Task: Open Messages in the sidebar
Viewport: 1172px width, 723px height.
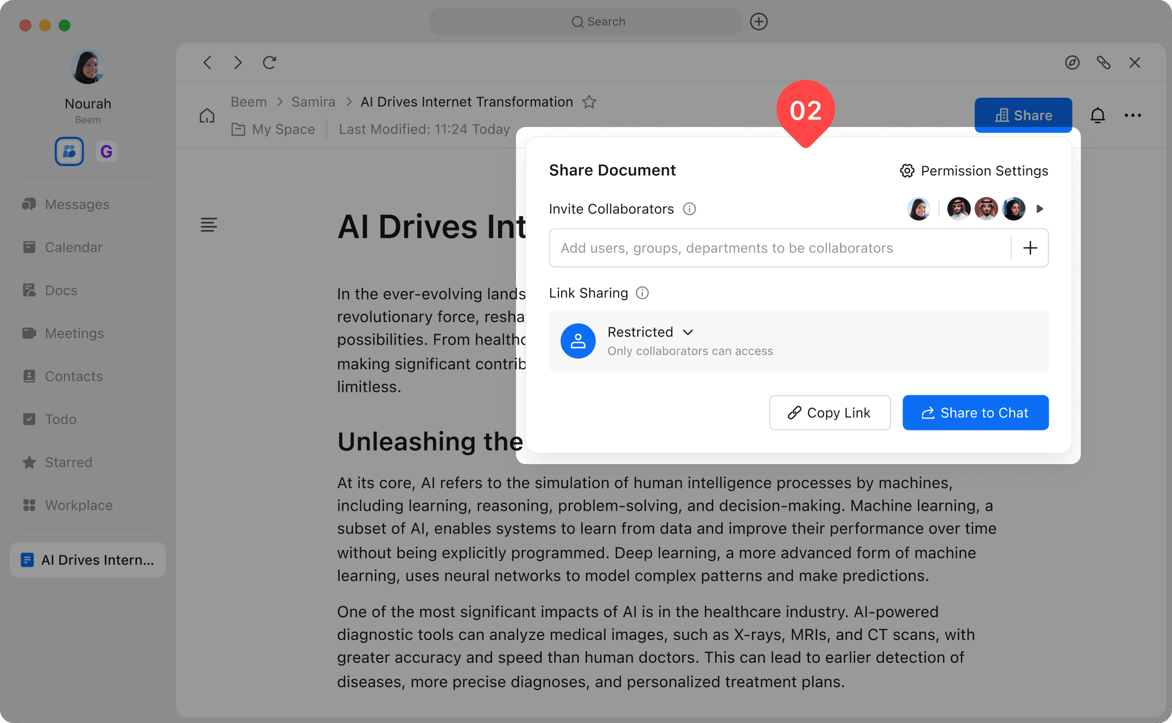Action: (77, 205)
